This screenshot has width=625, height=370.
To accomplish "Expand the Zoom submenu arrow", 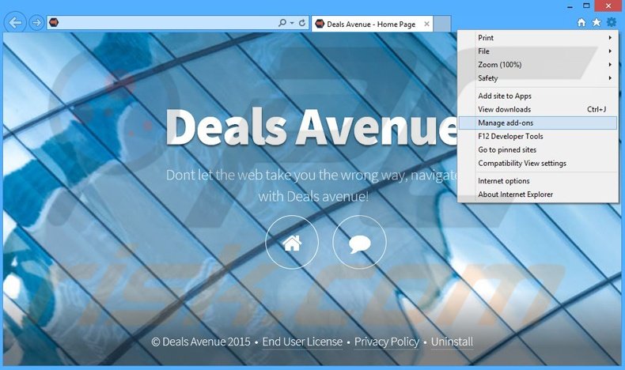I will (610, 65).
